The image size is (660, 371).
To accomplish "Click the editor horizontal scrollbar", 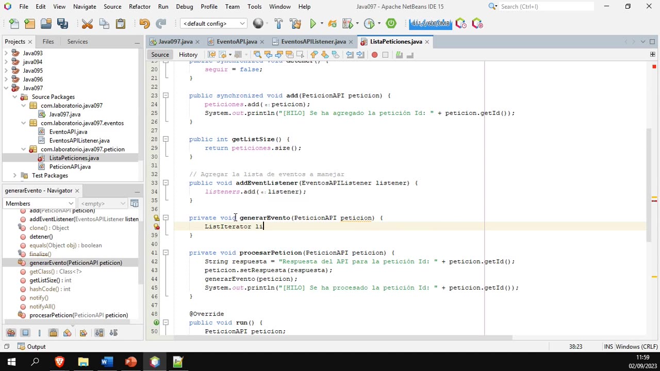I will tap(343, 338).
